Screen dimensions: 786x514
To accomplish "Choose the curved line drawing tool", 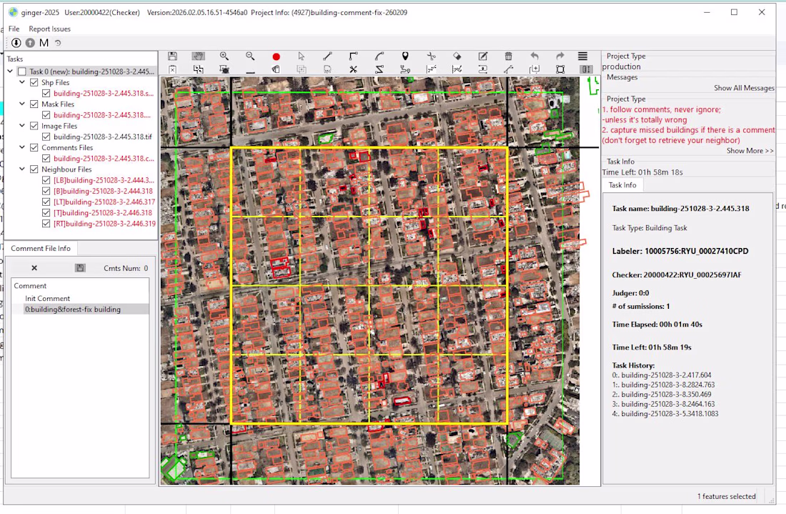I will [379, 56].
